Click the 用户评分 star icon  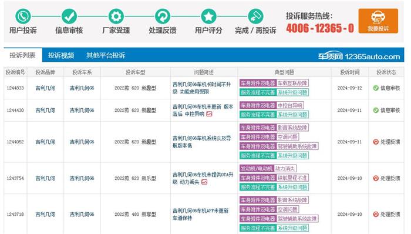pos(208,16)
